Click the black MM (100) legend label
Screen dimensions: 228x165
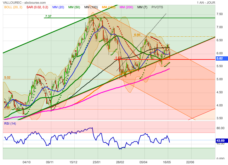pos(91,7)
